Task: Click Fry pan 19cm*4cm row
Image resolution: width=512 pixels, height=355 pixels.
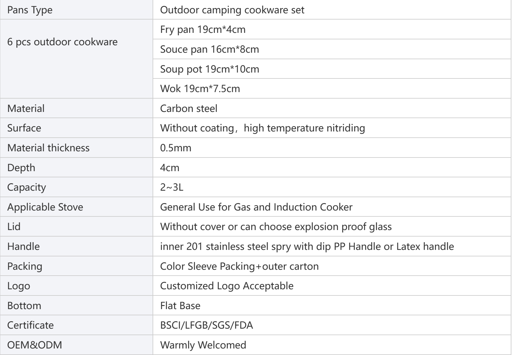Action: (203, 29)
